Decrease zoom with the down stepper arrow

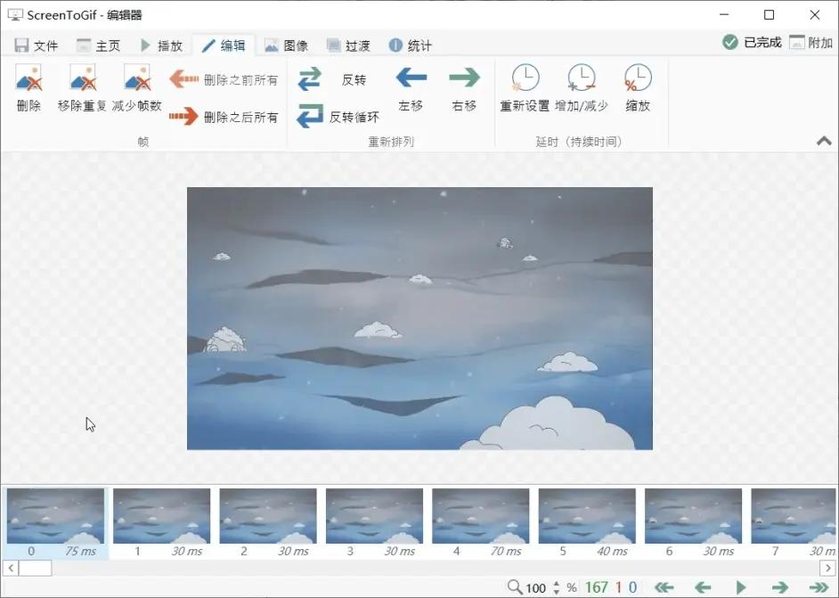point(557,592)
